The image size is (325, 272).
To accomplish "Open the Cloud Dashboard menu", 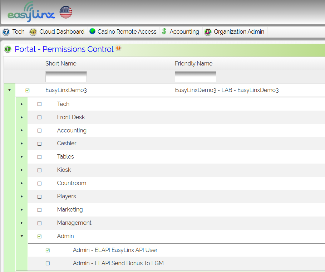I will click(x=62, y=31).
